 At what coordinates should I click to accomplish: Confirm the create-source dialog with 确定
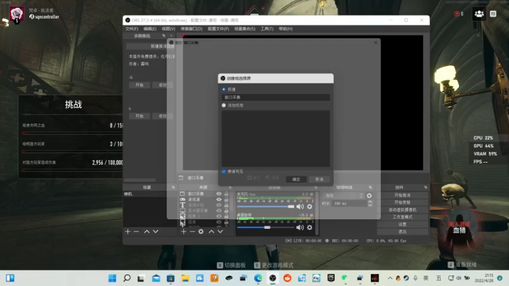[x=296, y=179]
